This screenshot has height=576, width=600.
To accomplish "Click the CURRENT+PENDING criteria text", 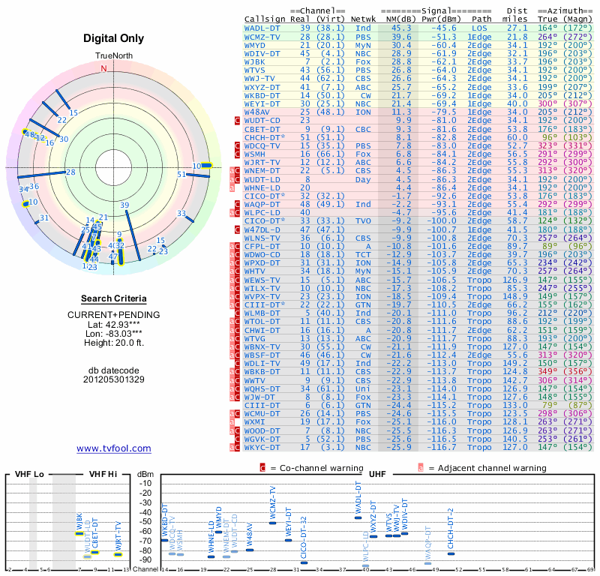I will 114,315.
